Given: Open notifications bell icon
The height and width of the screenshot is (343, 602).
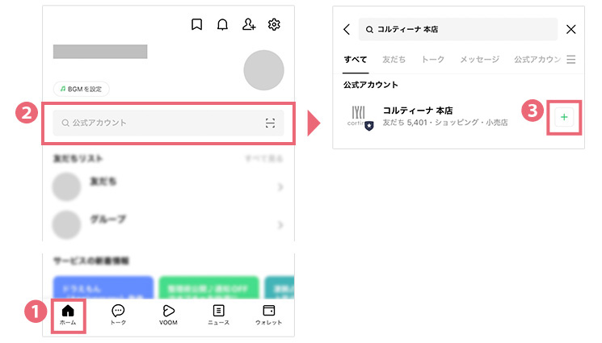Looking at the screenshot, I should point(222,24).
